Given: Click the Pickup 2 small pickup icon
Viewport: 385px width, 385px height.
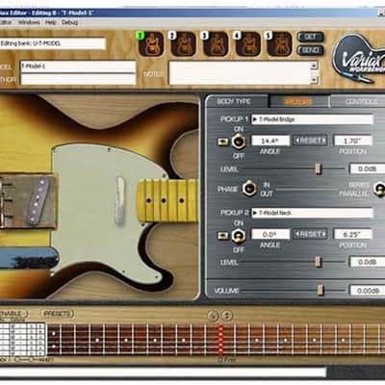Looking at the screenshot, I should (x=223, y=236).
